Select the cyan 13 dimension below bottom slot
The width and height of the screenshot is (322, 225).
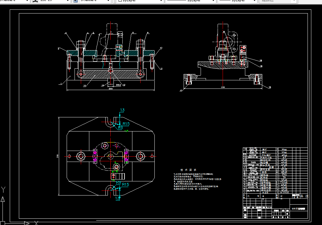point(117,198)
